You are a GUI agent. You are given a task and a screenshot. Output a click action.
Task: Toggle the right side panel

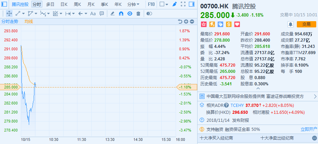(191, 5)
